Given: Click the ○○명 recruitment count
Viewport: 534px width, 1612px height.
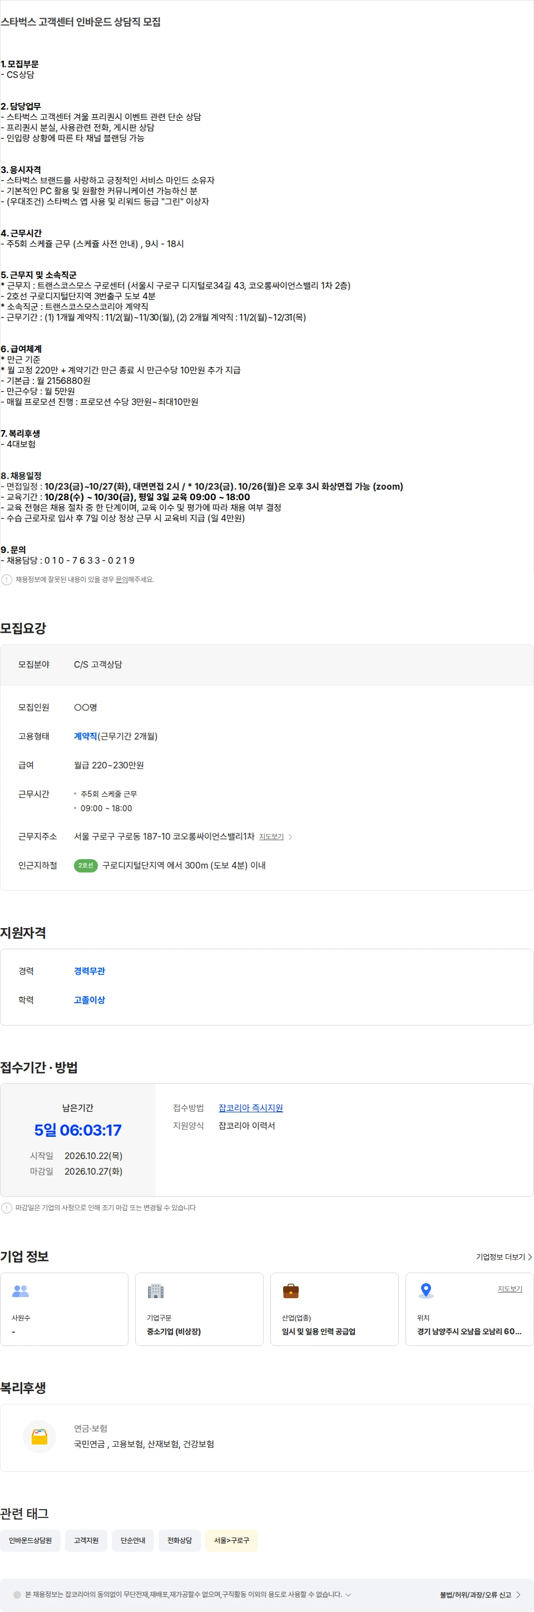Looking at the screenshot, I should coord(86,708).
